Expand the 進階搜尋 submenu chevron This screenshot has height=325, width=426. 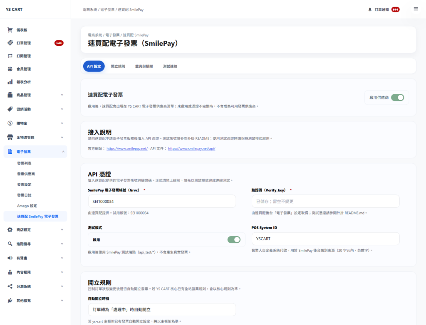[x=62, y=244]
